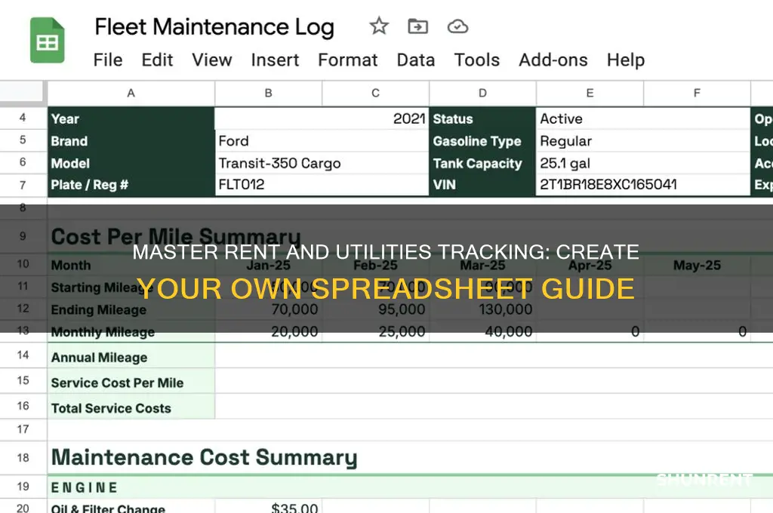The height and width of the screenshot is (513, 773).
Task: Click the Fleet Maintenance Log title
Action: (x=214, y=27)
